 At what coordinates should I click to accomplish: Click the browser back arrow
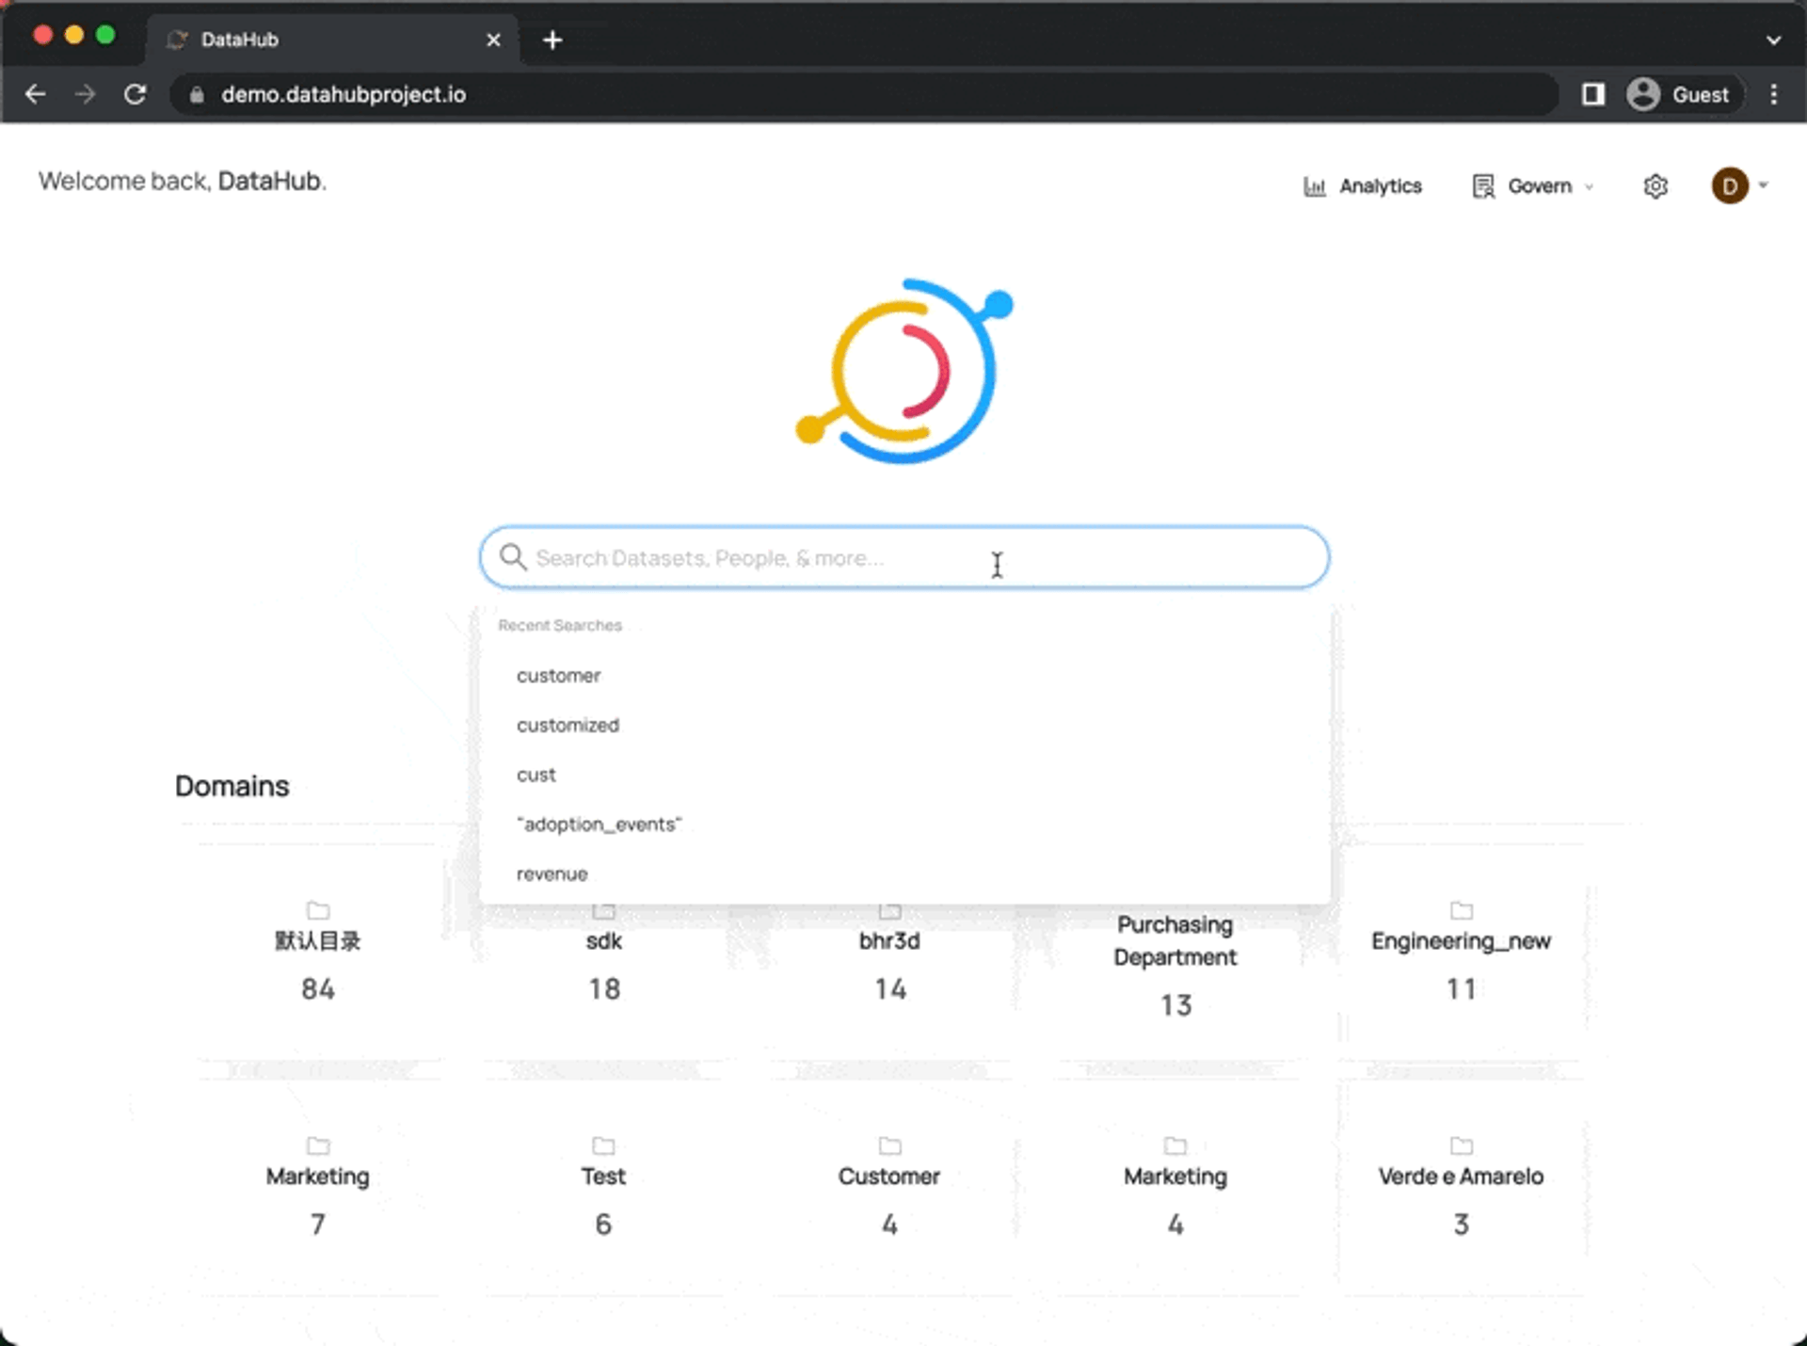coord(36,94)
